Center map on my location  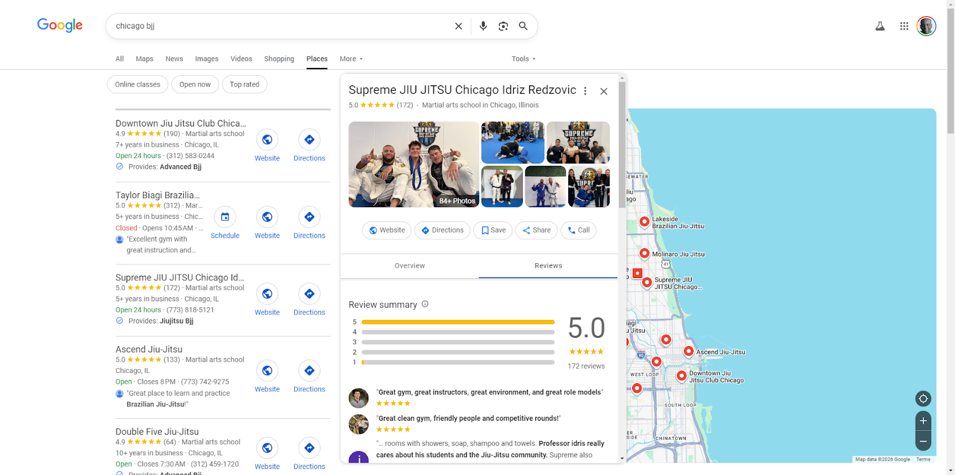923,399
